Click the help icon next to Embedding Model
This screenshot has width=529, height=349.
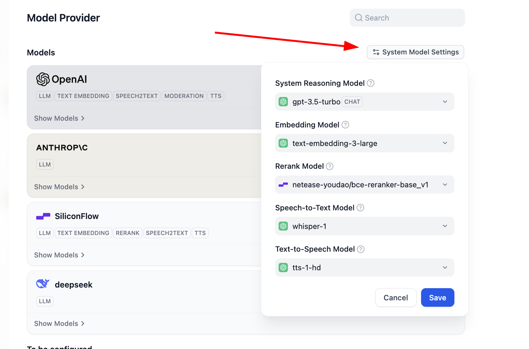coord(345,125)
